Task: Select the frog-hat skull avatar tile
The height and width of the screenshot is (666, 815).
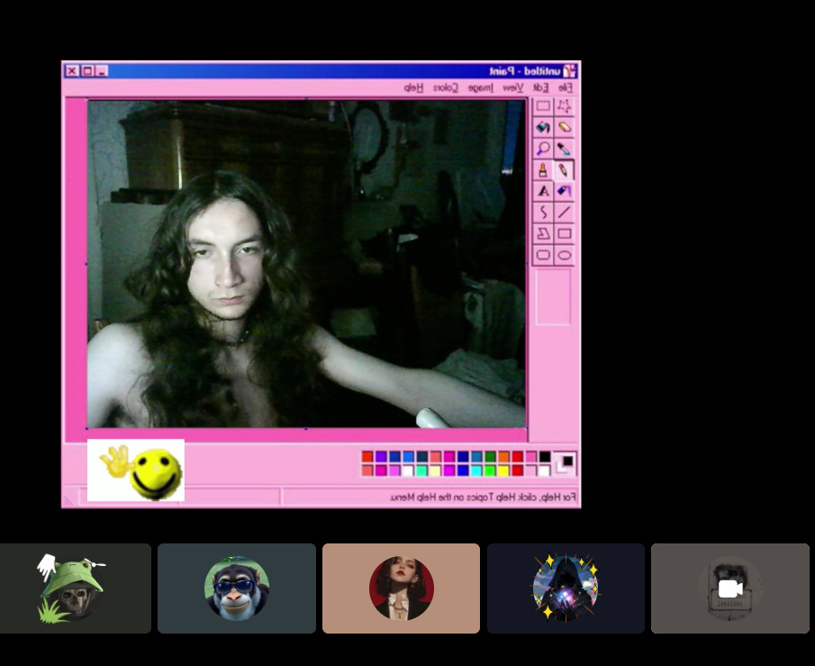Action: [73, 588]
